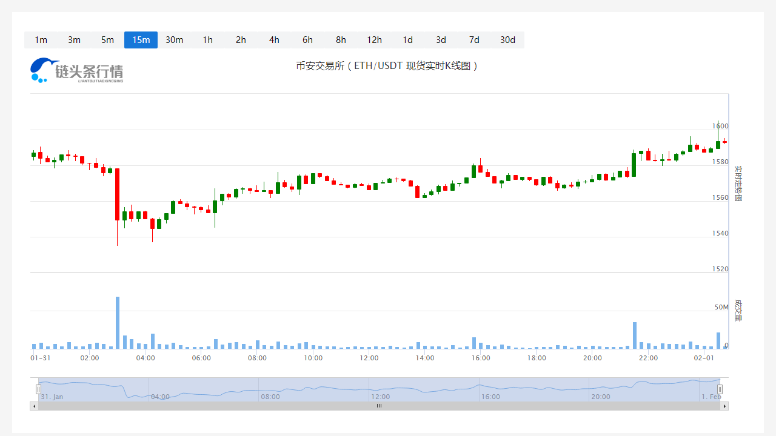
Task: Click the scrollbar left arrow button
Action: tap(34, 406)
